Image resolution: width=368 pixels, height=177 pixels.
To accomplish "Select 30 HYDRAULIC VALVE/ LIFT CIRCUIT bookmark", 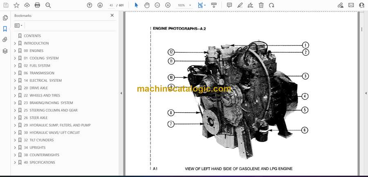I will pos(52,133).
